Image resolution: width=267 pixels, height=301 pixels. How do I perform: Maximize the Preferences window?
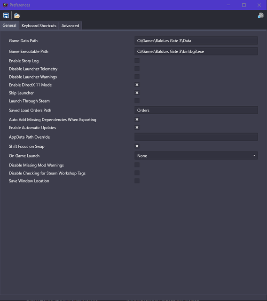coord(244,5)
